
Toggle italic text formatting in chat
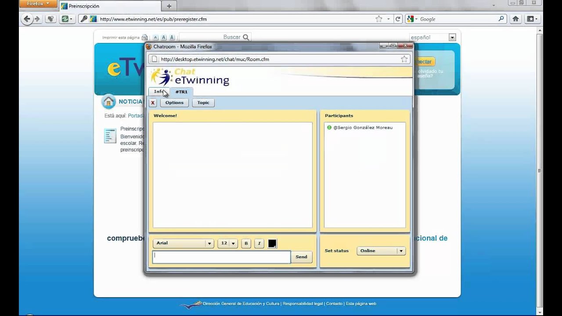pyautogui.click(x=259, y=243)
